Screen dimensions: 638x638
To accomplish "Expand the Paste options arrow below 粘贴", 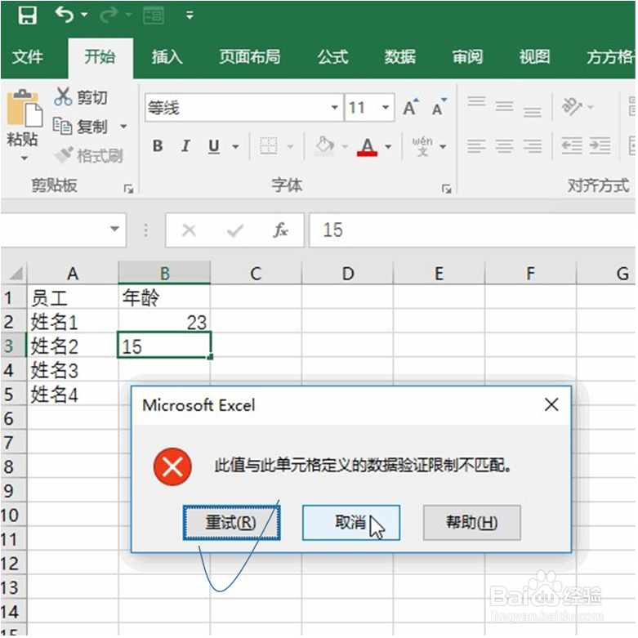I will tap(25, 158).
